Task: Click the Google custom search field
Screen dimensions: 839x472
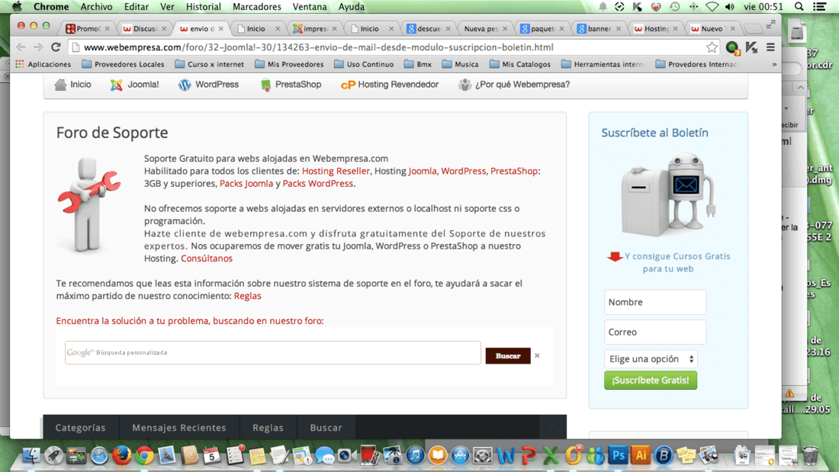Action: 273,352
